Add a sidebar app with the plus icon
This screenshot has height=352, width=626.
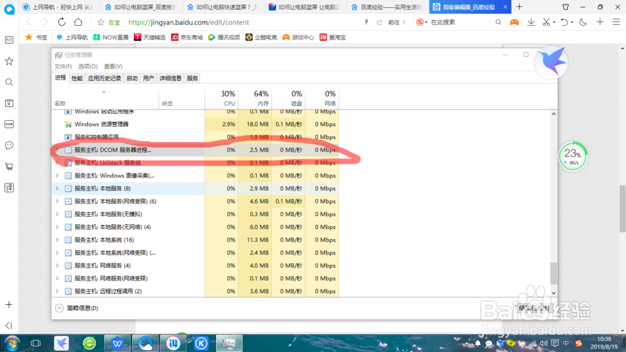[x=9, y=305]
